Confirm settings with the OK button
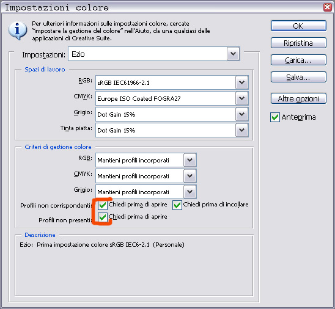This screenshot has width=335, height=309. 298,26
